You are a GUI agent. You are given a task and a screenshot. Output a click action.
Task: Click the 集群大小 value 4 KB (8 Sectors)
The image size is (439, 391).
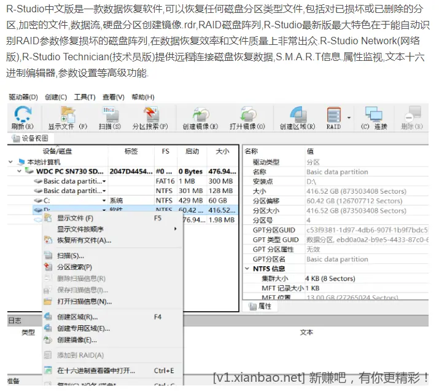coord(330,278)
